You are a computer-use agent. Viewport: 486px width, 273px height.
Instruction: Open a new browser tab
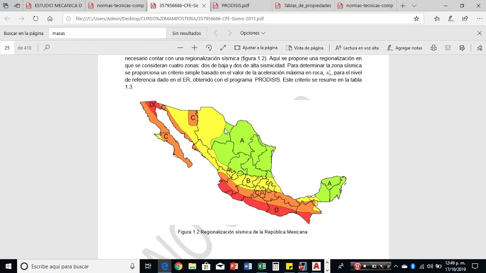403,6
